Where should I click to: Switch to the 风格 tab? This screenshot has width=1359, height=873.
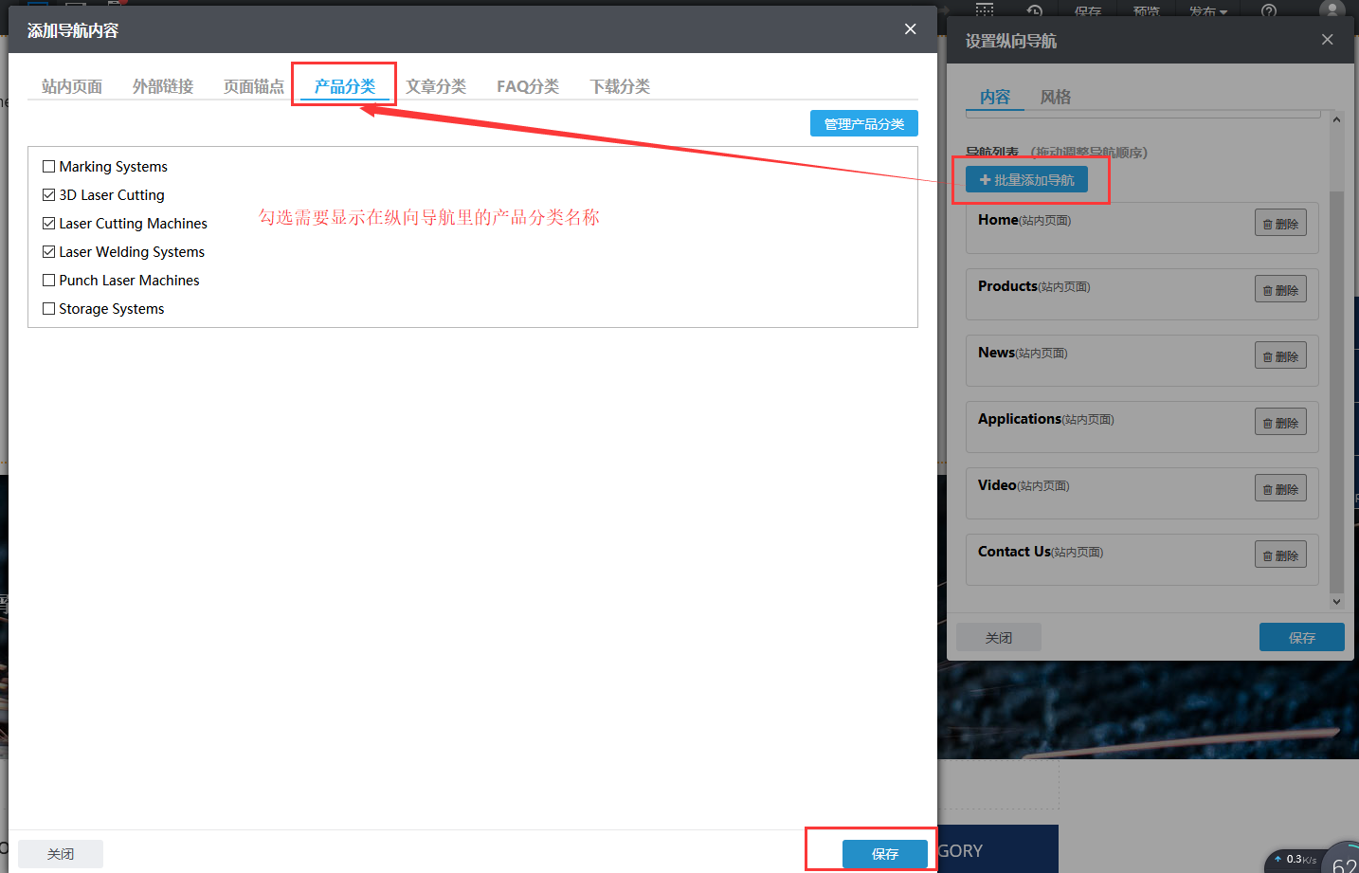(x=1055, y=96)
